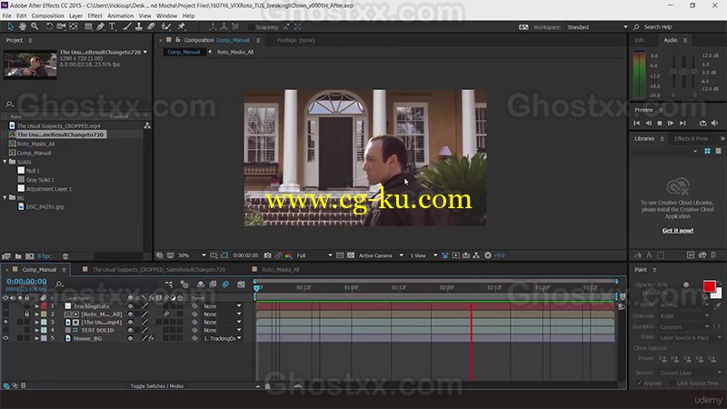
Task: Expand the House_BG layer twirl arrow
Action: [x=36, y=338]
